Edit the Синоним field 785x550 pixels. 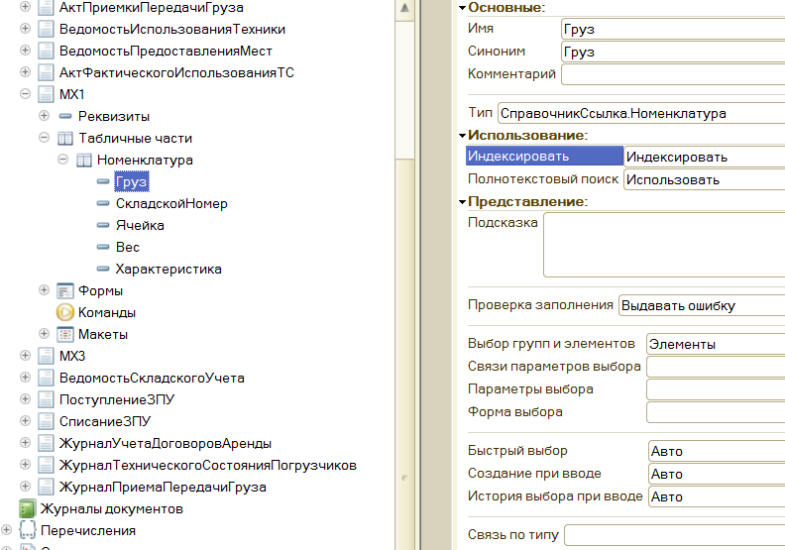673,52
